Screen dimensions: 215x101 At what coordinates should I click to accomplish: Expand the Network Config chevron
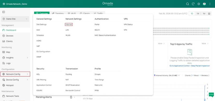tap(27, 74)
